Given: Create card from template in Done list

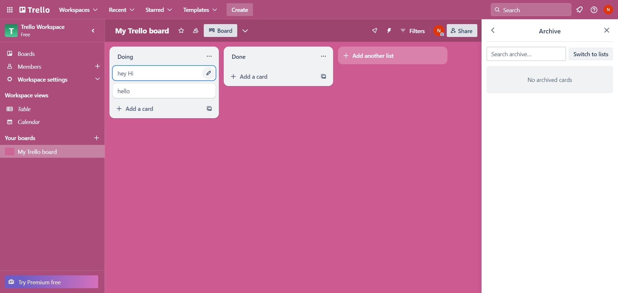Looking at the screenshot, I should (x=323, y=76).
